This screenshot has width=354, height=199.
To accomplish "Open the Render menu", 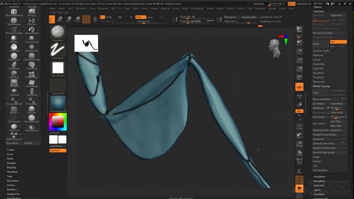I will (x=210, y=8).
